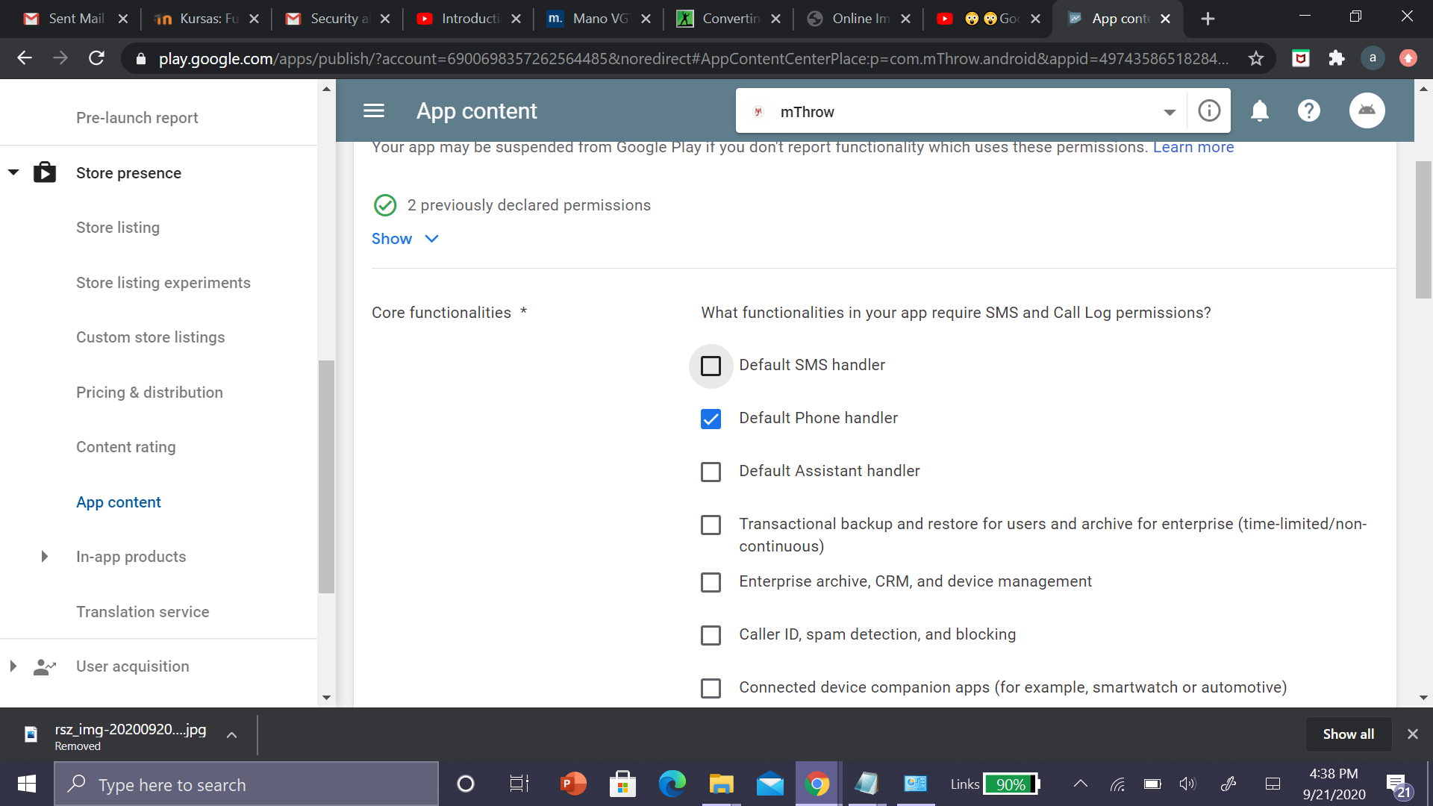Reload the page
1433x806 pixels.
pyautogui.click(x=96, y=58)
